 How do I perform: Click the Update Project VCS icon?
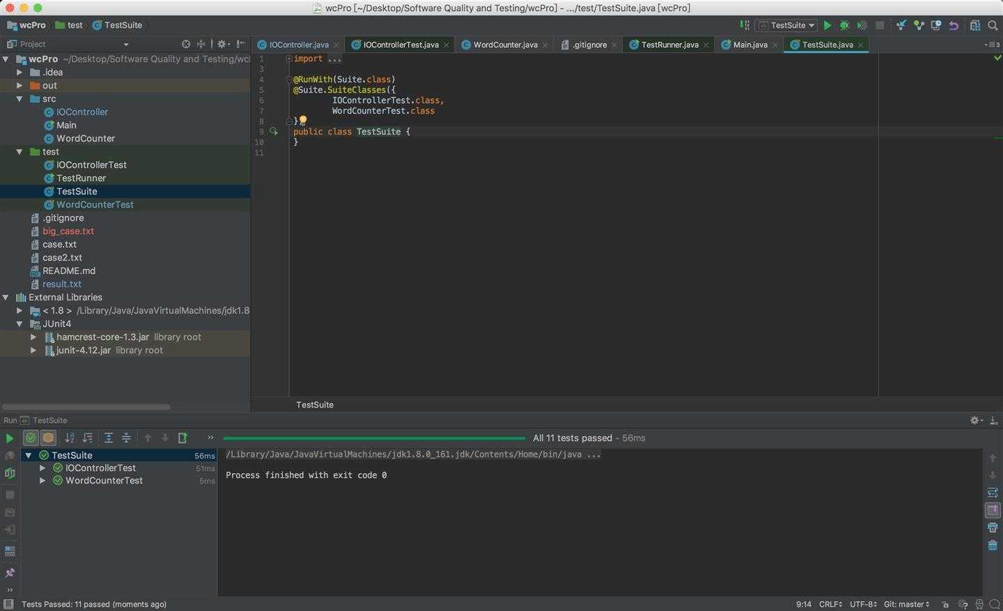coord(901,25)
